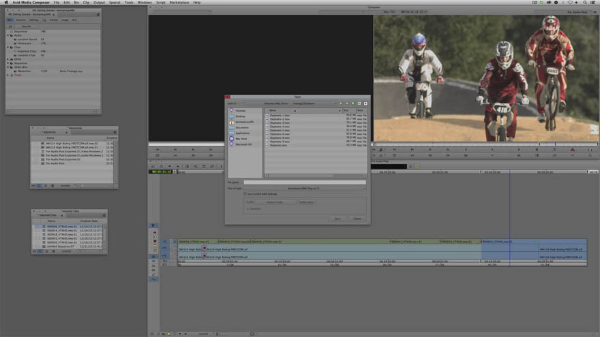Screen dimensions: 600x337
Task: Click the last clip segment on V1
Action: 534,242
